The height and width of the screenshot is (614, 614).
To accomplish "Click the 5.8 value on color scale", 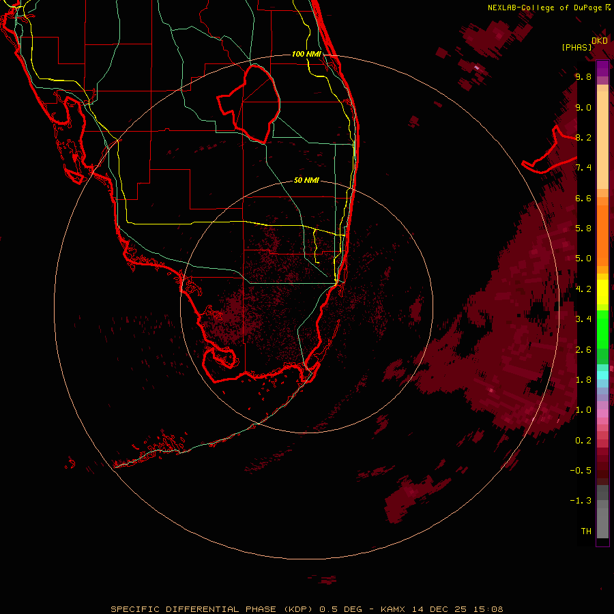I will coord(583,229).
